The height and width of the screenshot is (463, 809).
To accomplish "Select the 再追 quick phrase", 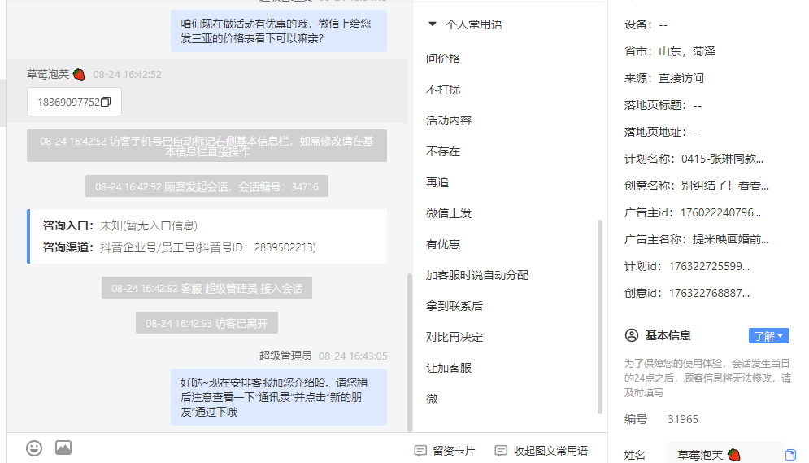I will coord(437,183).
